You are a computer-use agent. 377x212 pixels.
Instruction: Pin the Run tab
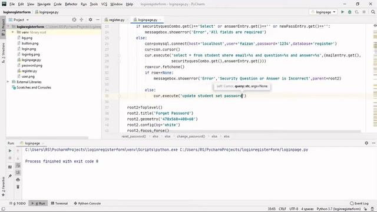coord(10,176)
